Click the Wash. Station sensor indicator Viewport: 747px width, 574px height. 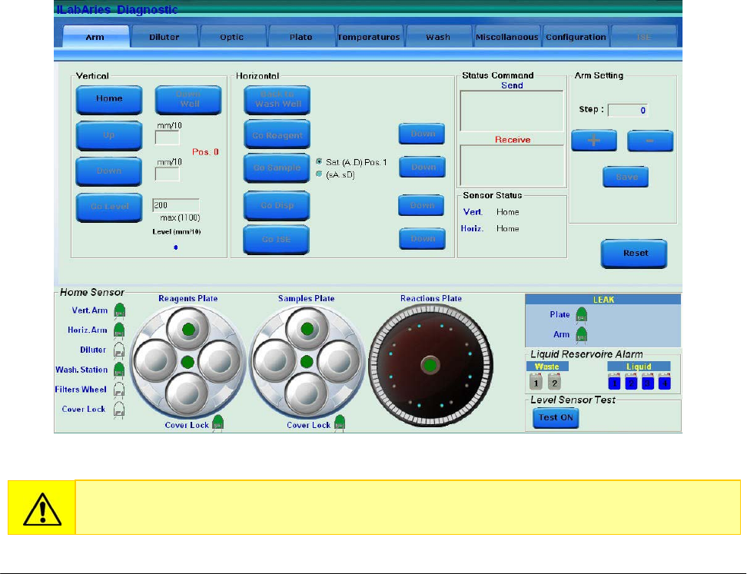[119, 370]
